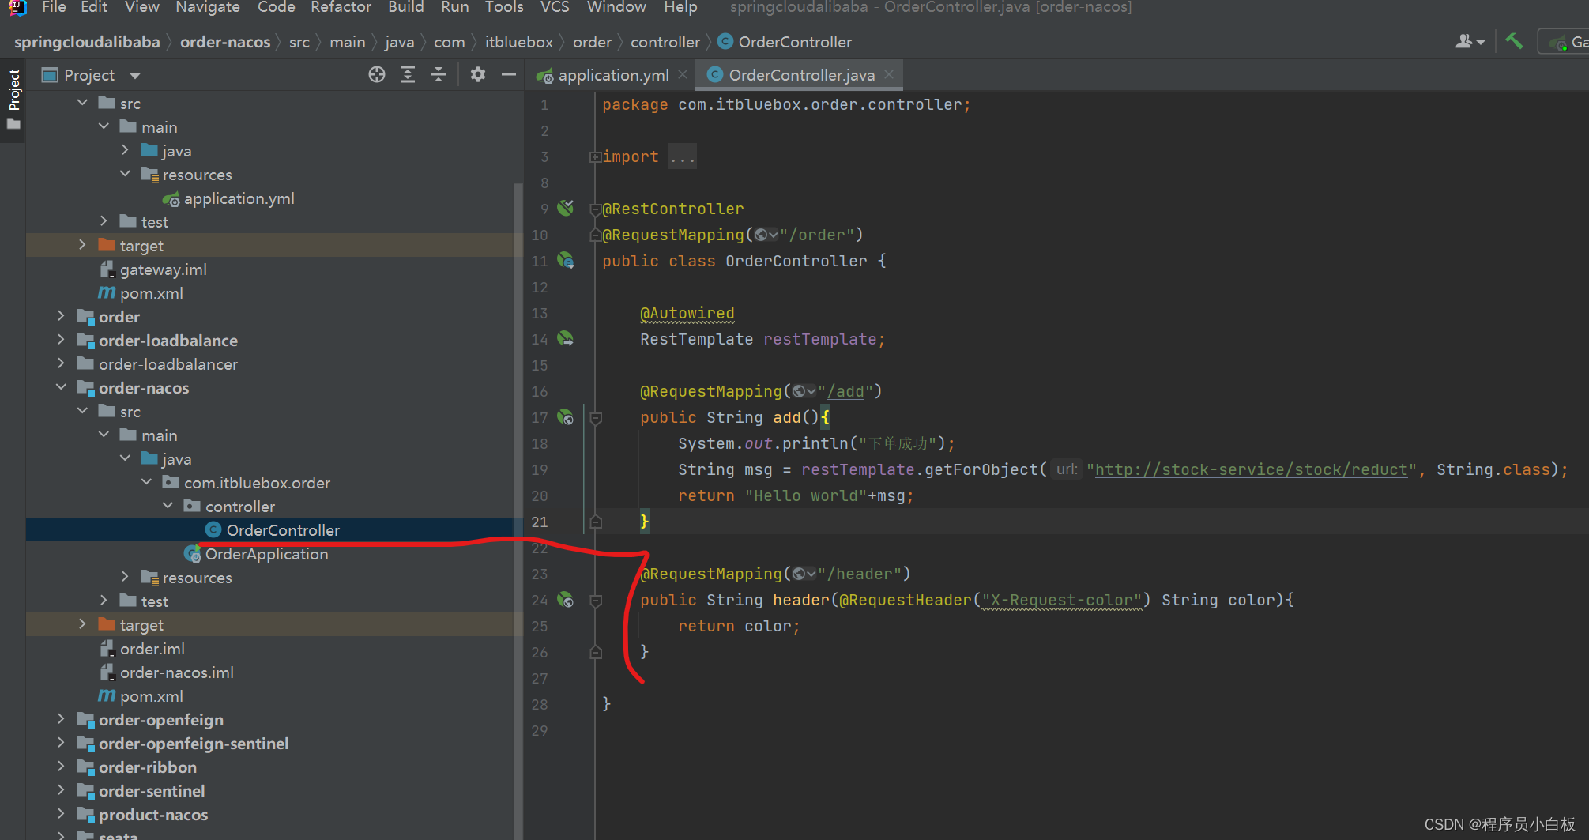This screenshot has width=1589, height=840.
Task: Hide the Project panel with minus icon
Action: click(509, 75)
